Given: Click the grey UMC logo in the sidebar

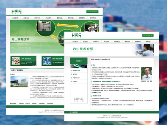Looking at the screenshot, I should (79, 99).
